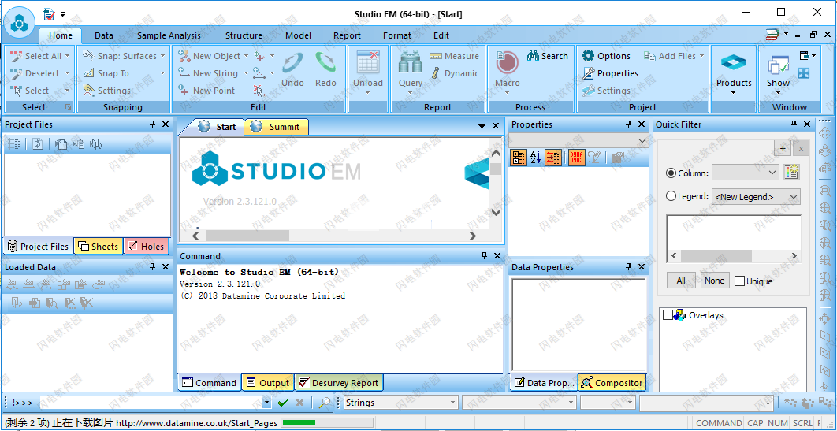Image resolution: width=837 pixels, height=431 pixels.
Task: Click into the command input field
Action: click(x=151, y=403)
